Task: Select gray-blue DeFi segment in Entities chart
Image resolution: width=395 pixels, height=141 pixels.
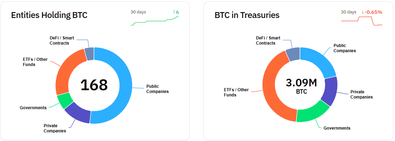Action: [89, 54]
